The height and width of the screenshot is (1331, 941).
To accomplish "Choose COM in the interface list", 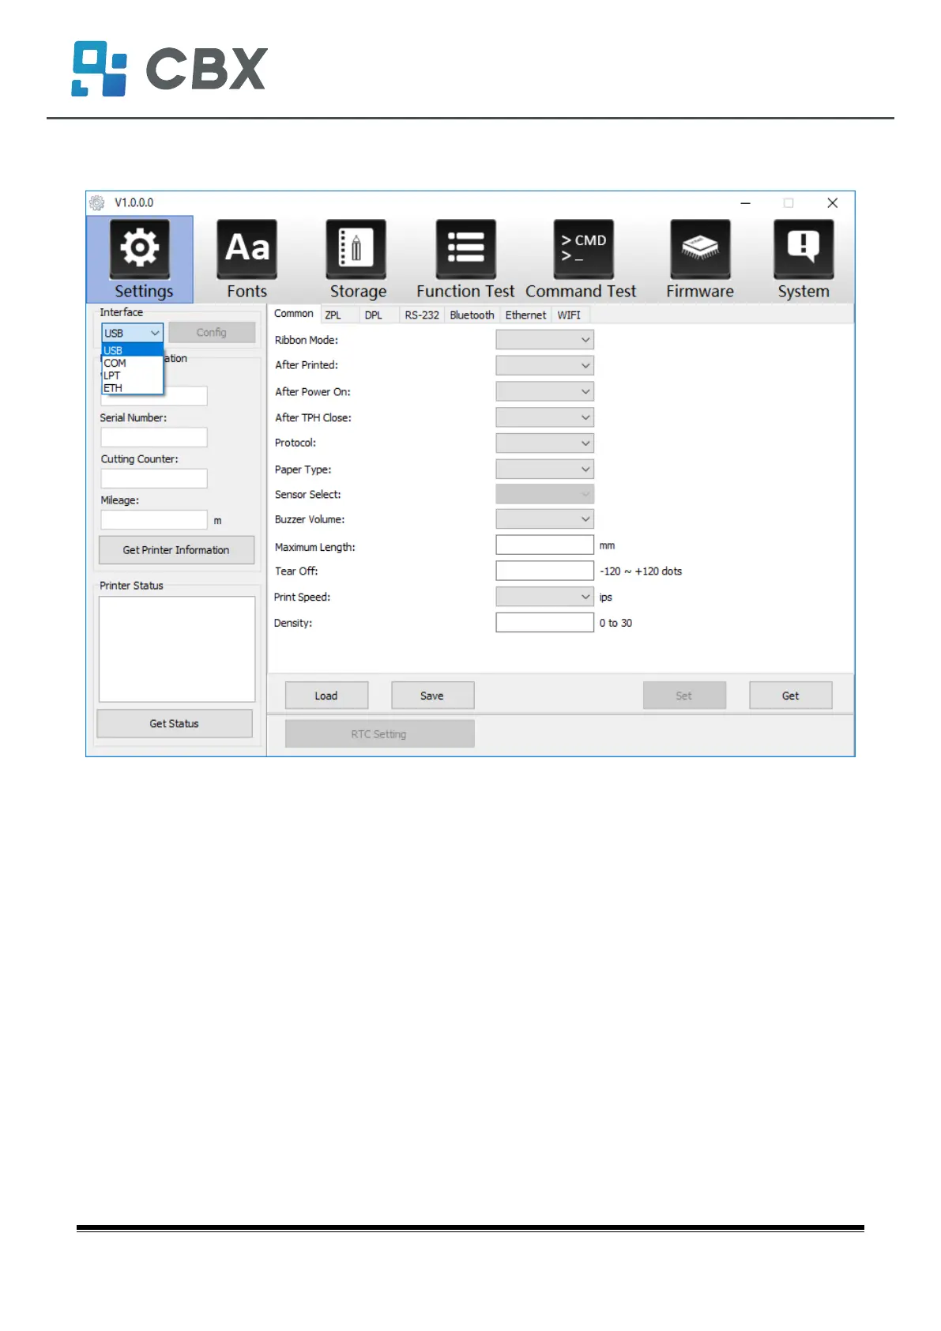I will point(133,363).
